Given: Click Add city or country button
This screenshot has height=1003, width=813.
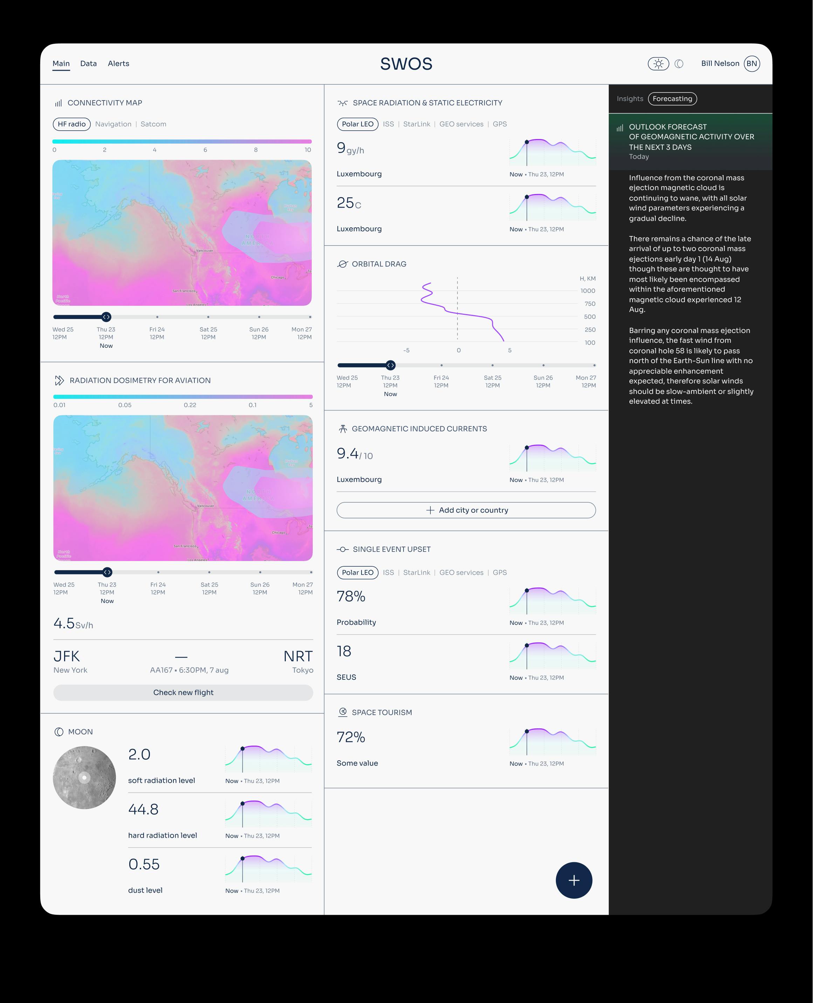Looking at the screenshot, I should (x=466, y=510).
